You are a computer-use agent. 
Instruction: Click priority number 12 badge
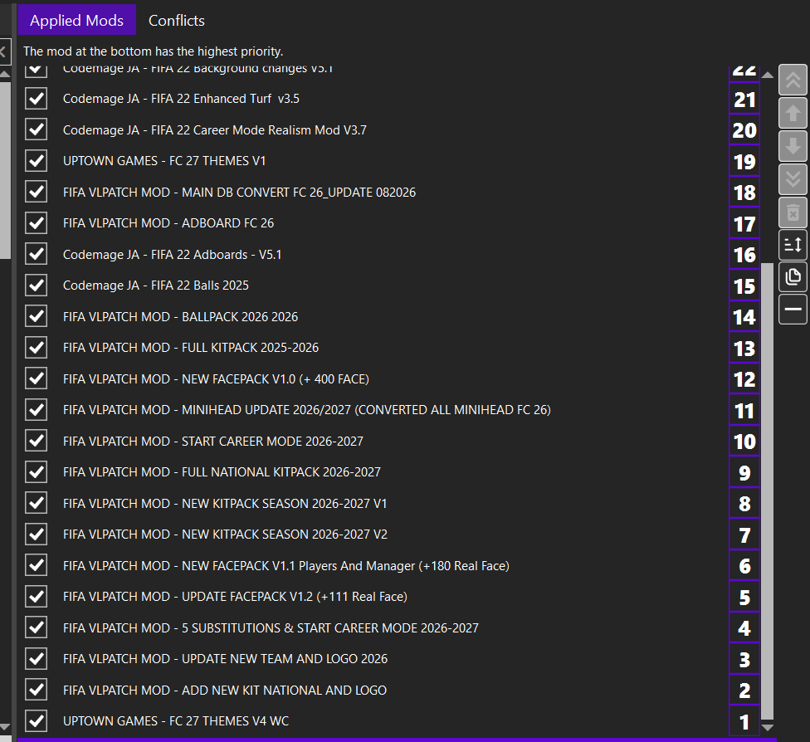pyautogui.click(x=744, y=379)
